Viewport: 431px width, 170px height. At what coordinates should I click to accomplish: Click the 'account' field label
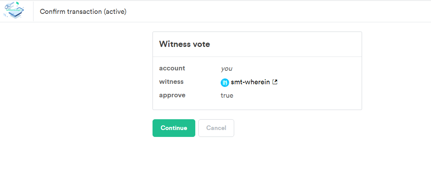[172, 68]
